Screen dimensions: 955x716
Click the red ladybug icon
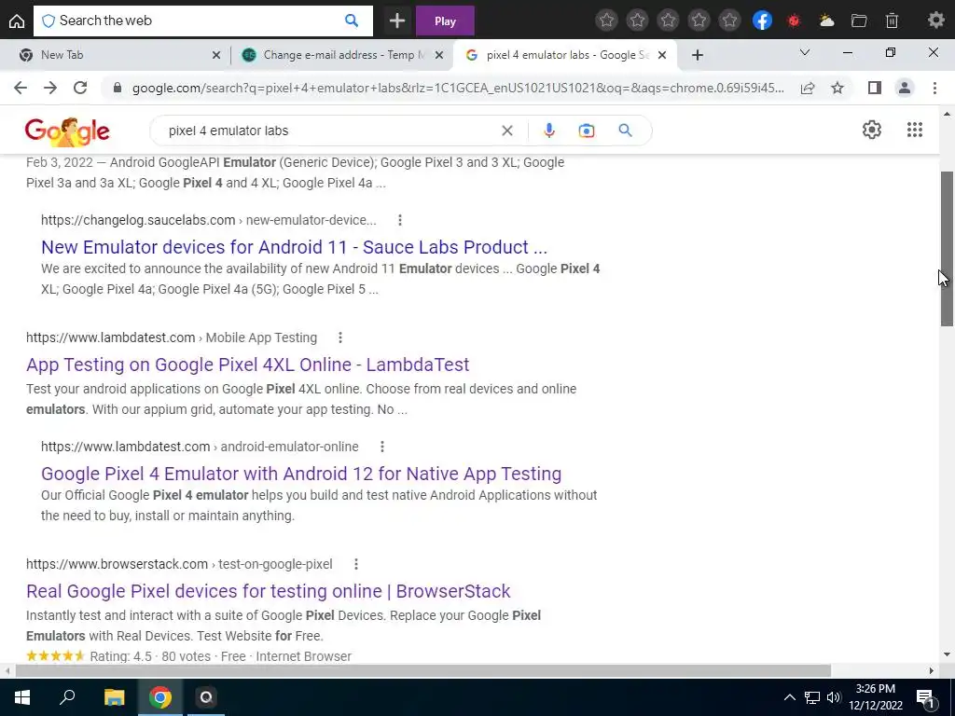pyautogui.click(x=794, y=21)
